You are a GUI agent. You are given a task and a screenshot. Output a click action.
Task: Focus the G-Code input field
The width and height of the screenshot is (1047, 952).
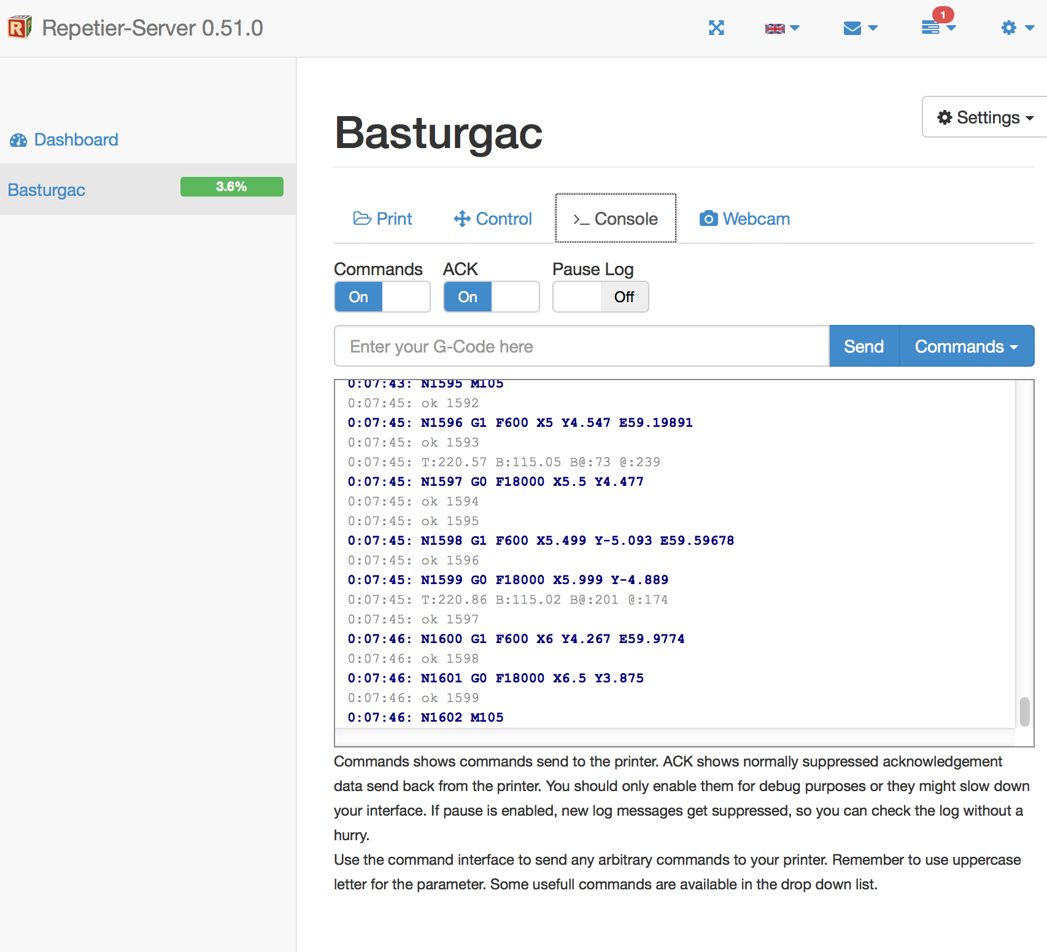point(581,346)
